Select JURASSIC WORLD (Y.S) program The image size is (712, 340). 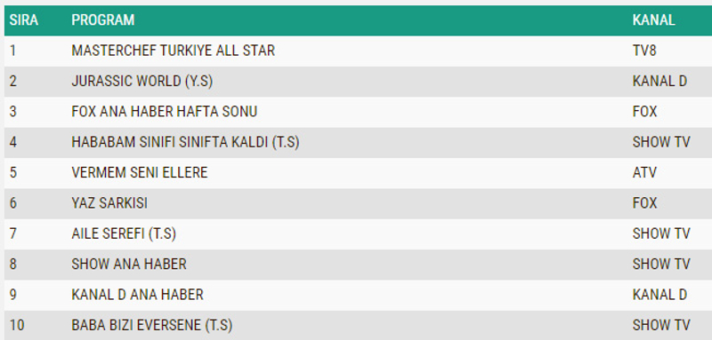[x=142, y=81]
